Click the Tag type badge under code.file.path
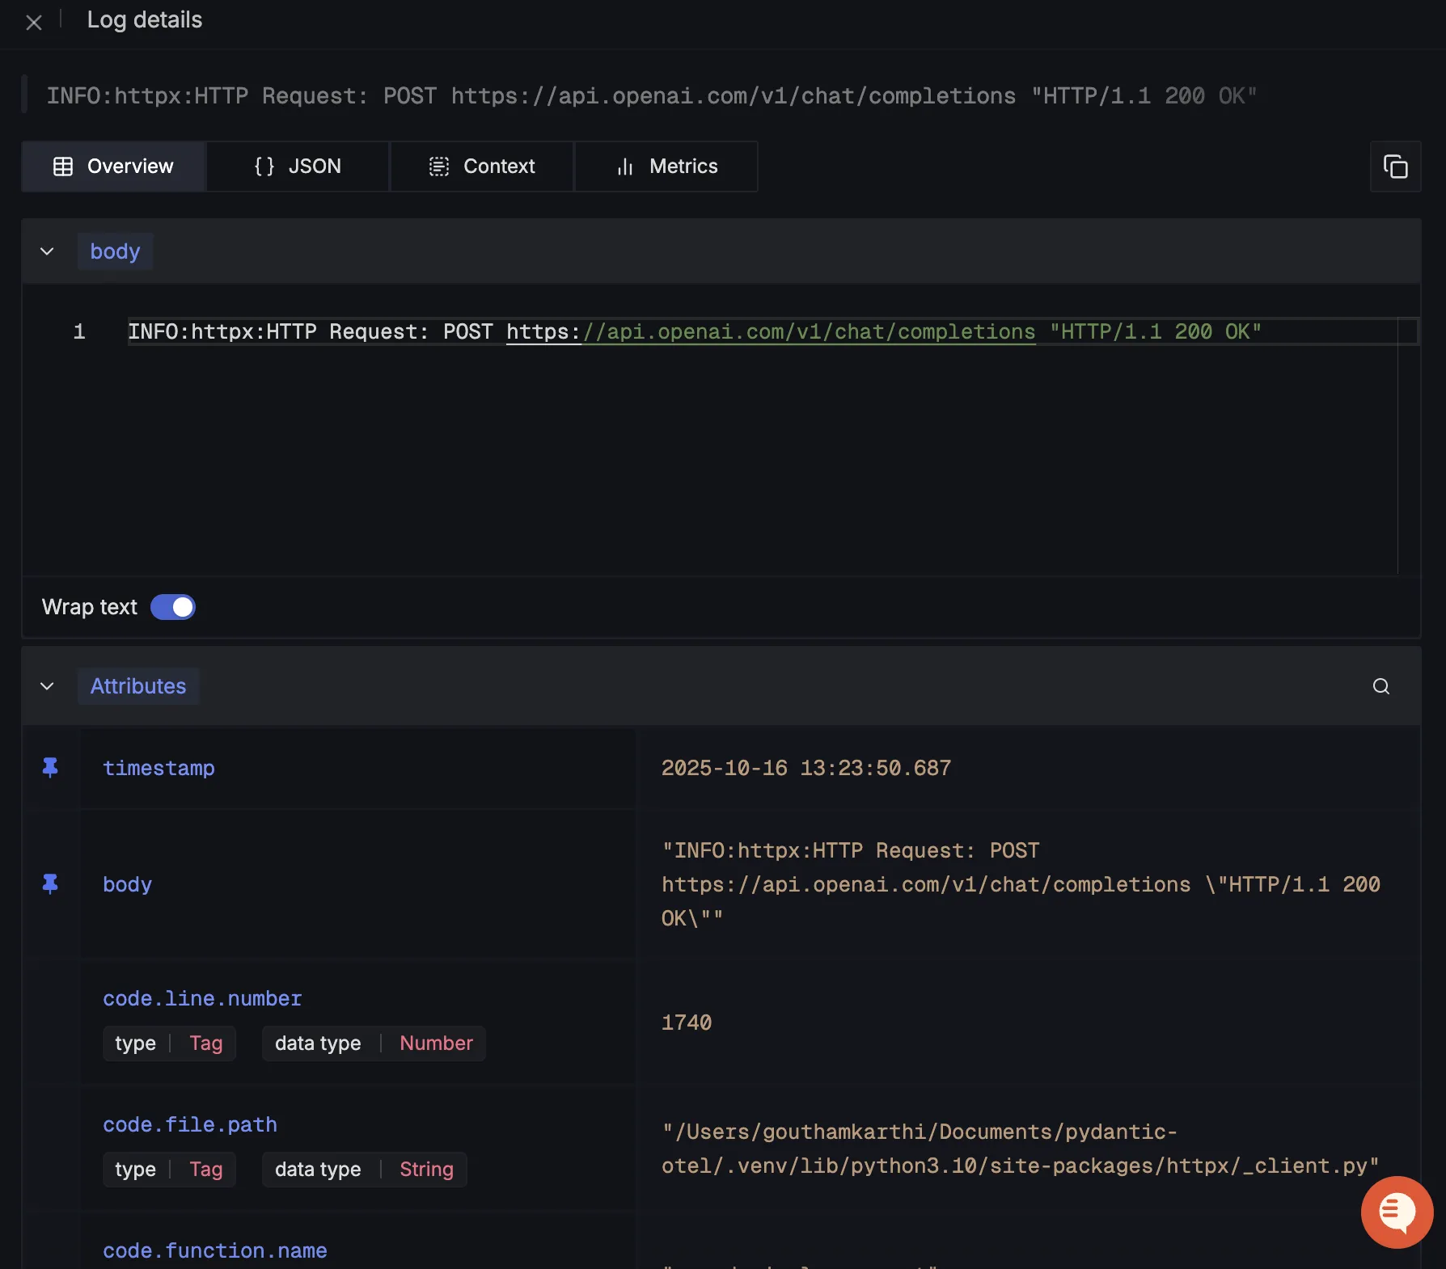This screenshot has height=1269, width=1446. point(205,1169)
